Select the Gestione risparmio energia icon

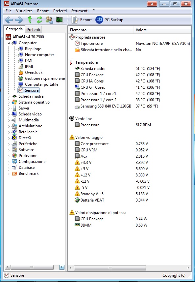pyautogui.click(x=21, y=78)
